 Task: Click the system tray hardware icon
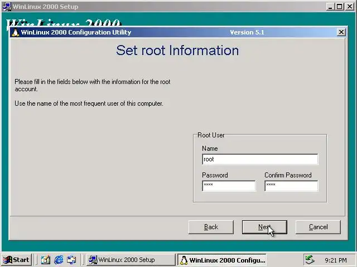(310, 260)
